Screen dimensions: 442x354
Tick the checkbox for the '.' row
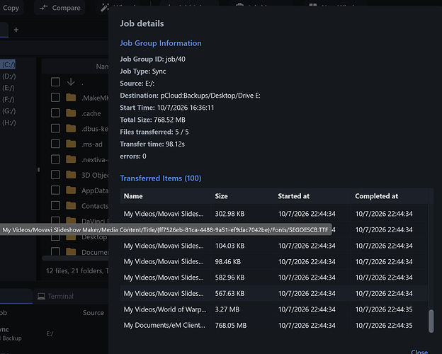coord(55,82)
